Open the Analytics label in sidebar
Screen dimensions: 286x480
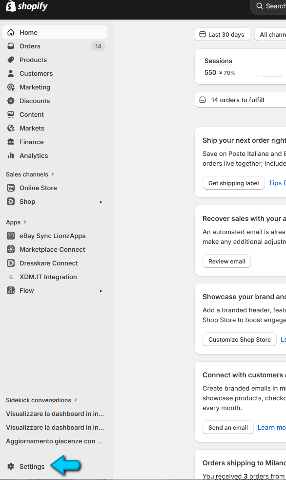(34, 155)
